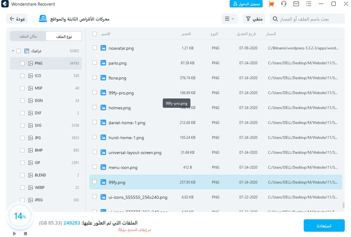Click the play button to resume scan

pyautogui.click(x=15, y=233)
